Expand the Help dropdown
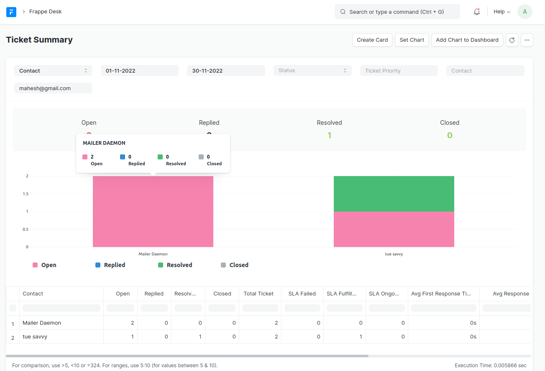545x371 pixels. (x=501, y=12)
